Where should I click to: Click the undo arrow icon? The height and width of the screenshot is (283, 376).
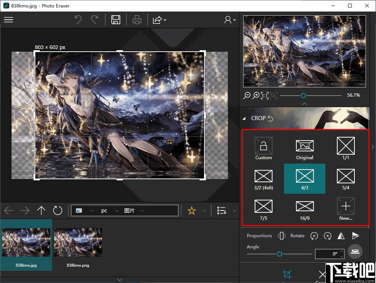(78, 20)
